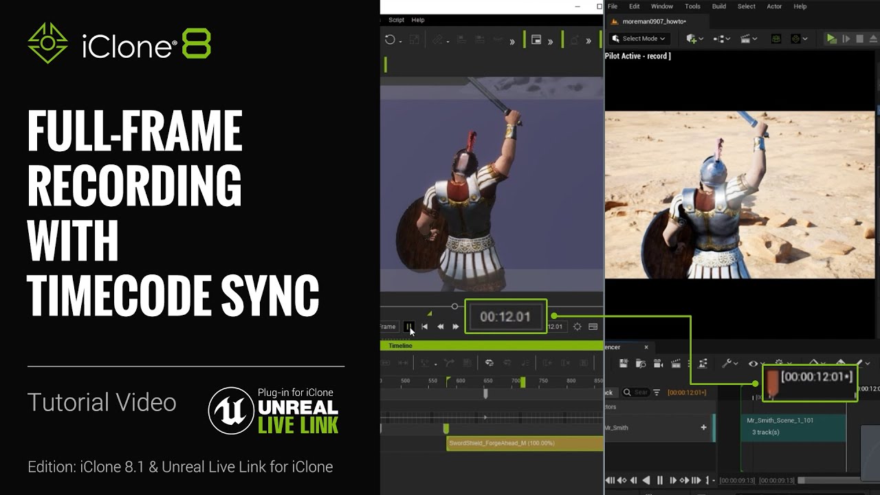Open the Help menu in iClone
Viewport: 880px width, 495px height.
coord(418,20)
